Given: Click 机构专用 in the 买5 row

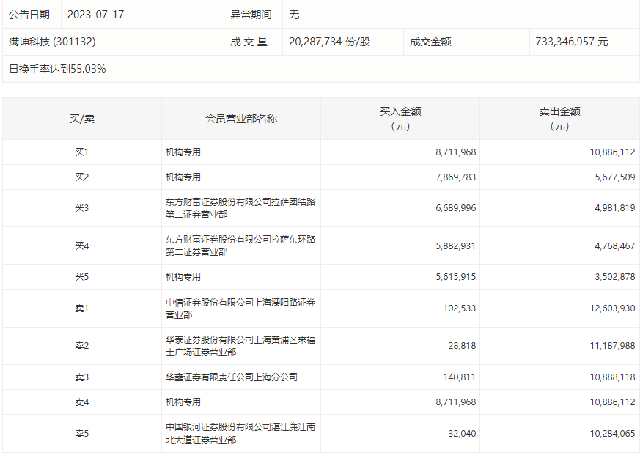Looking at the screenshot, I should click(183, 277).
